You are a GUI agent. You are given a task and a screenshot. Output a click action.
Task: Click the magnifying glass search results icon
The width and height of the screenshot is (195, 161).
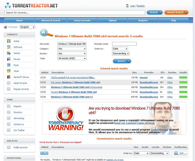click(x=46, y=33)
